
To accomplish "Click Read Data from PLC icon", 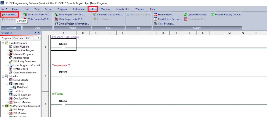I will point(25,15).
